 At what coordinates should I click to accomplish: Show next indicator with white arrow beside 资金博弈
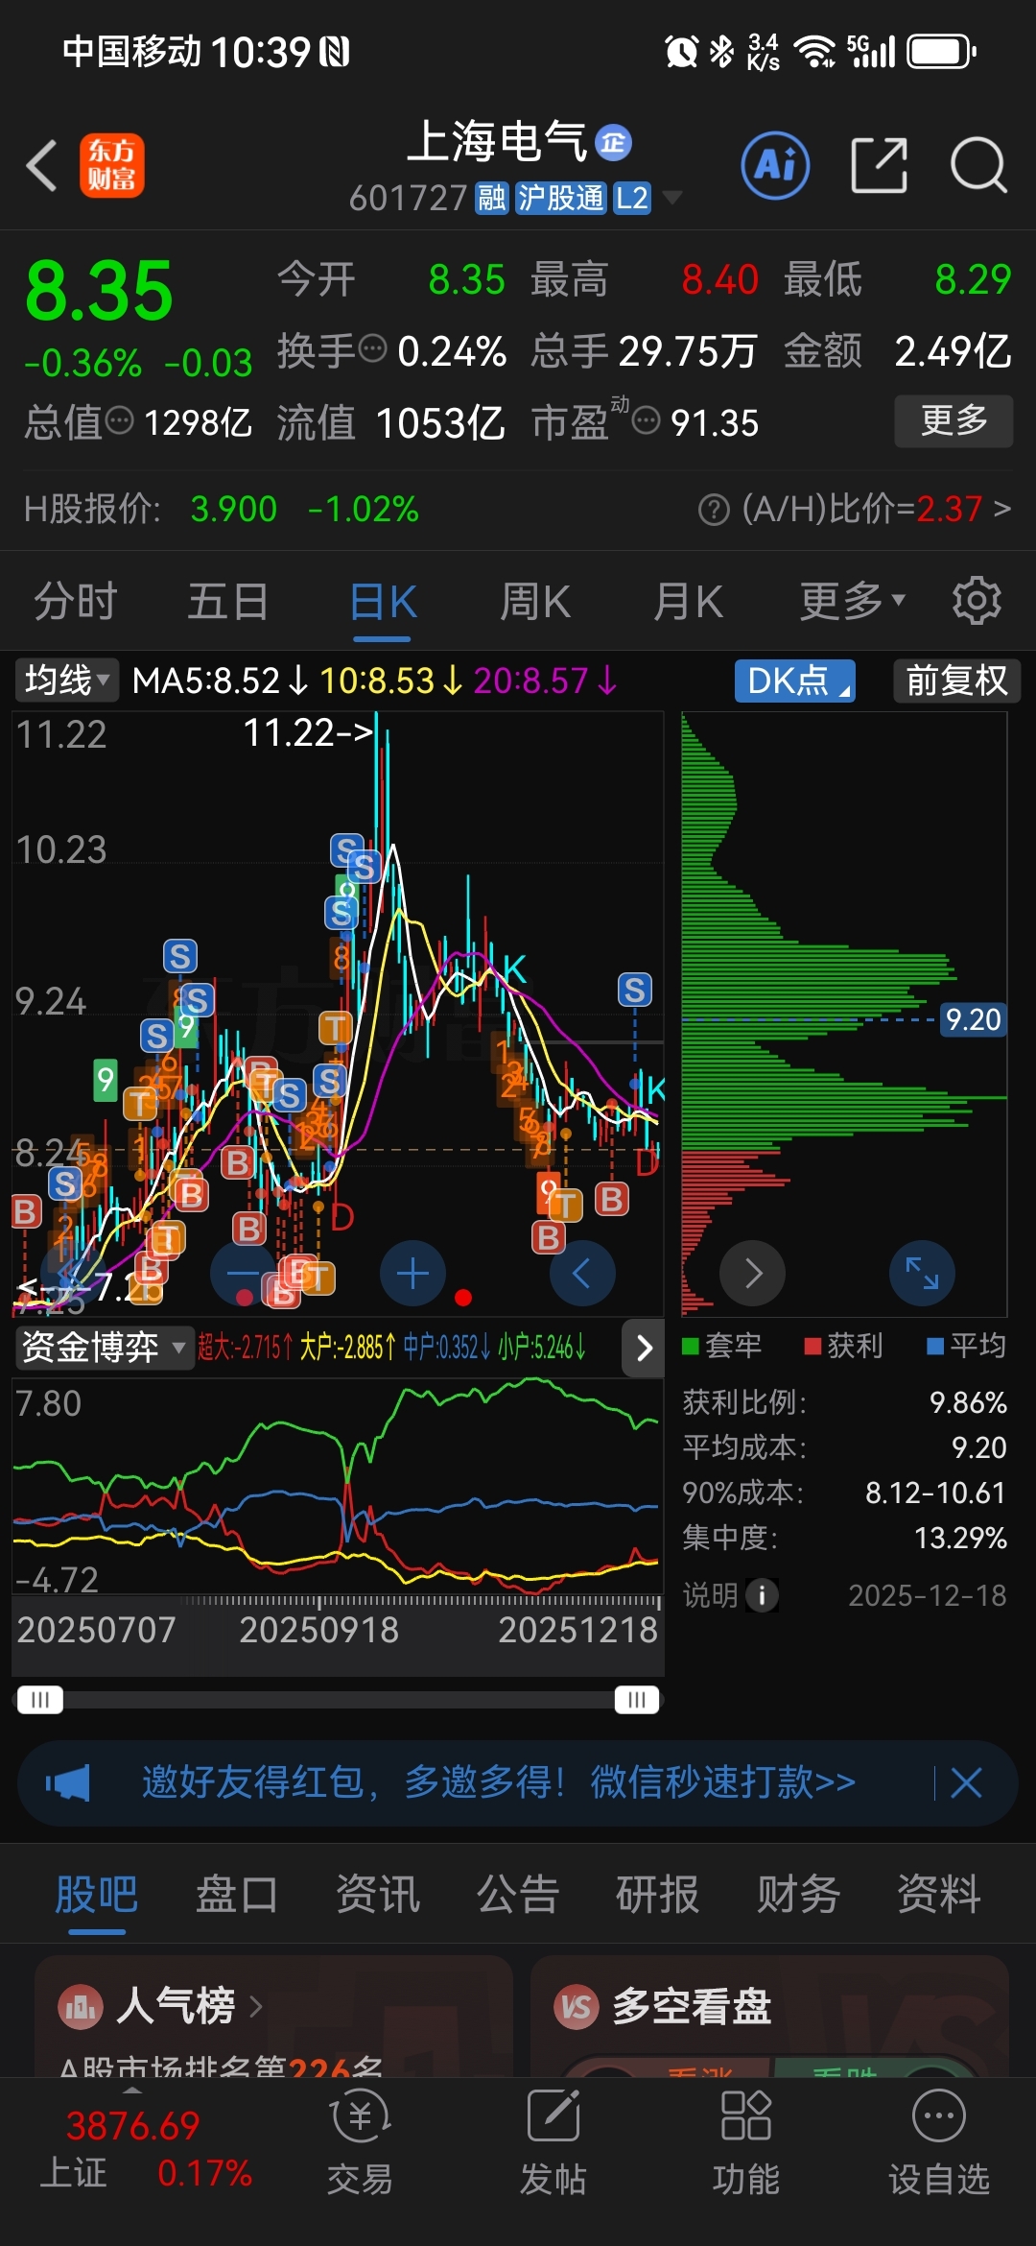(644, 1349)
